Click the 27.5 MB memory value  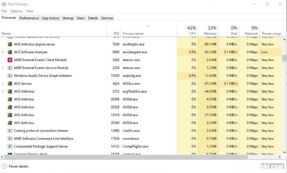pos(211,115)
